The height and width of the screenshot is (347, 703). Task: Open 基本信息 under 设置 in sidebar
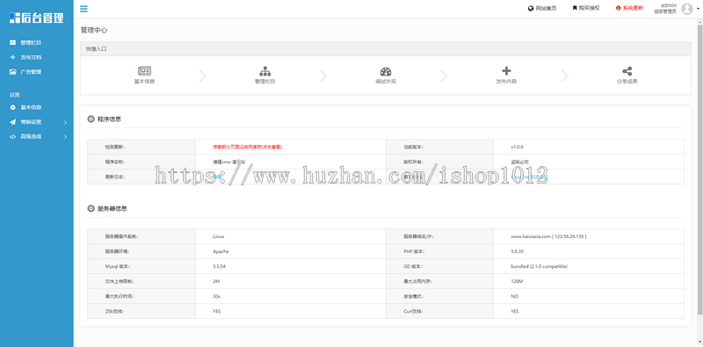tap(25, 107)
